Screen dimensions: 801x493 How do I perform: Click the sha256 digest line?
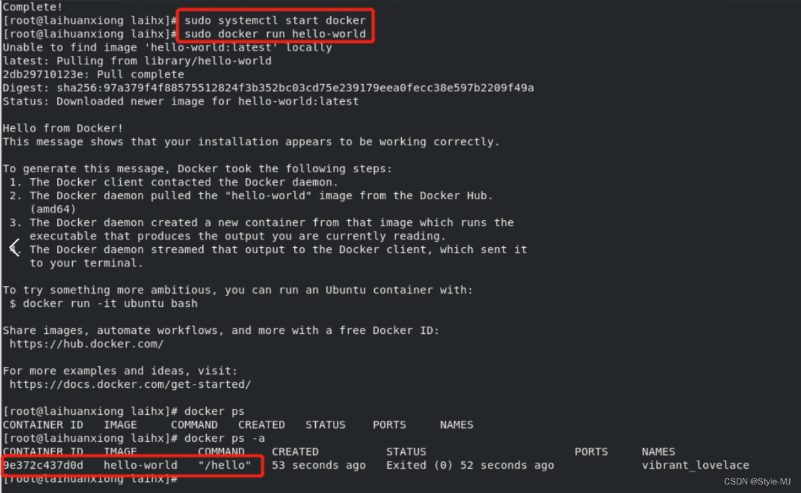[268, 88]
